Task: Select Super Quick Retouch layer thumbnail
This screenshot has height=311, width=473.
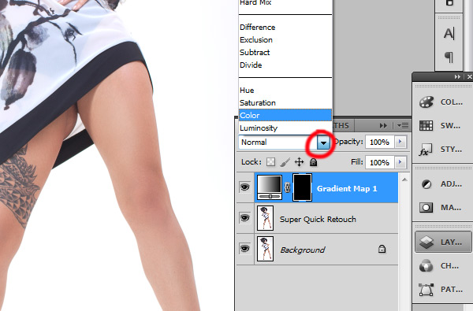Action: pyautogui.click(x=265, y=218)
